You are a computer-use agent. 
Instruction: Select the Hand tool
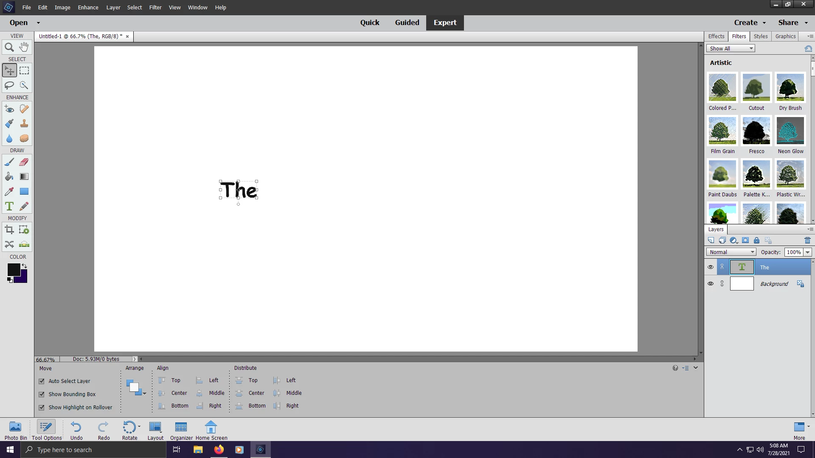pyautogui.click(x=24, y=47)
